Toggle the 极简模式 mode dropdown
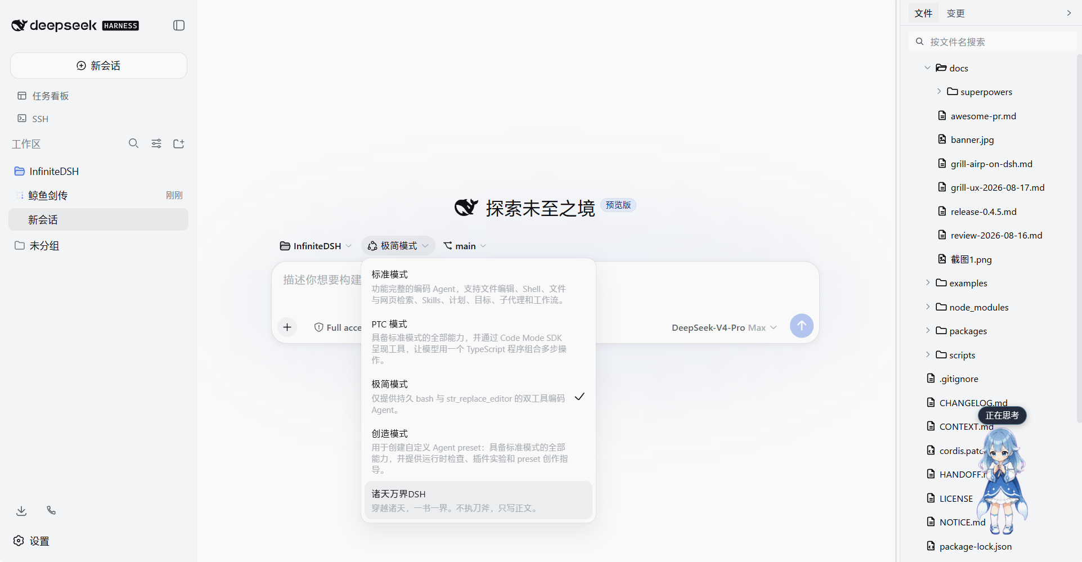Image resolution: width=1082 pixels, height=562 pixels. [x=398, y=246]
